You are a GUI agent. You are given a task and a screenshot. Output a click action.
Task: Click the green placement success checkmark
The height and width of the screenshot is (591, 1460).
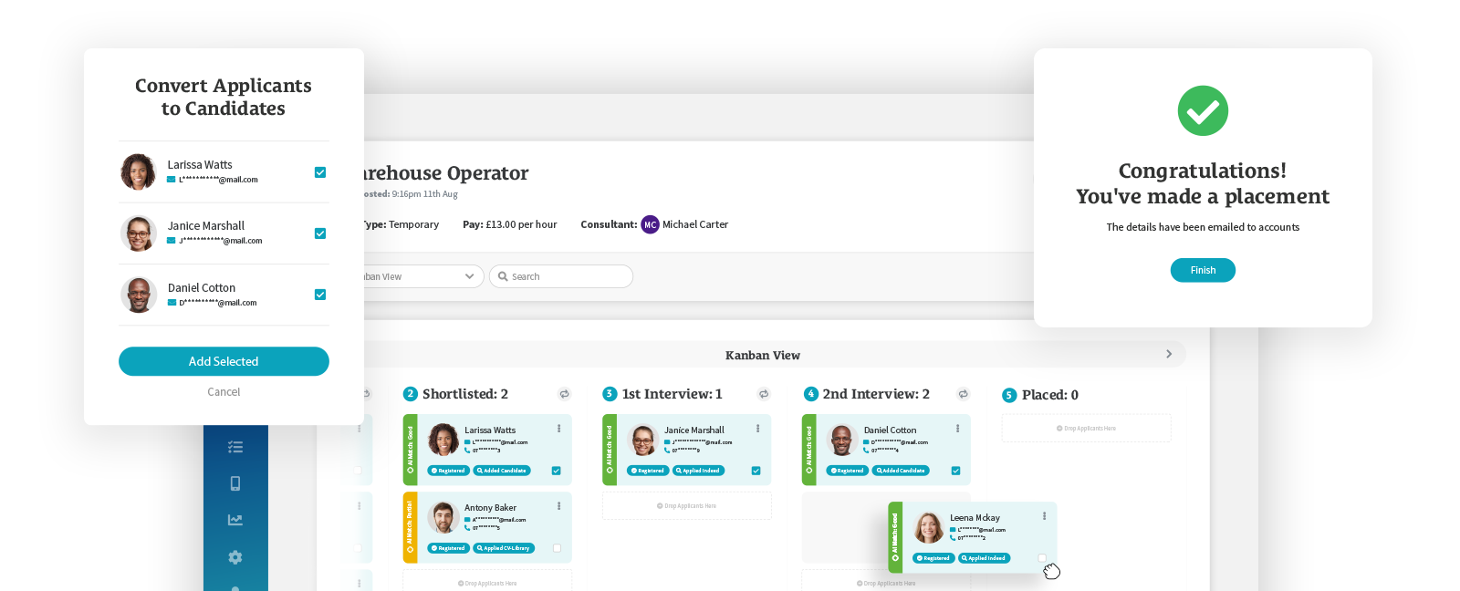(1203, 110)
